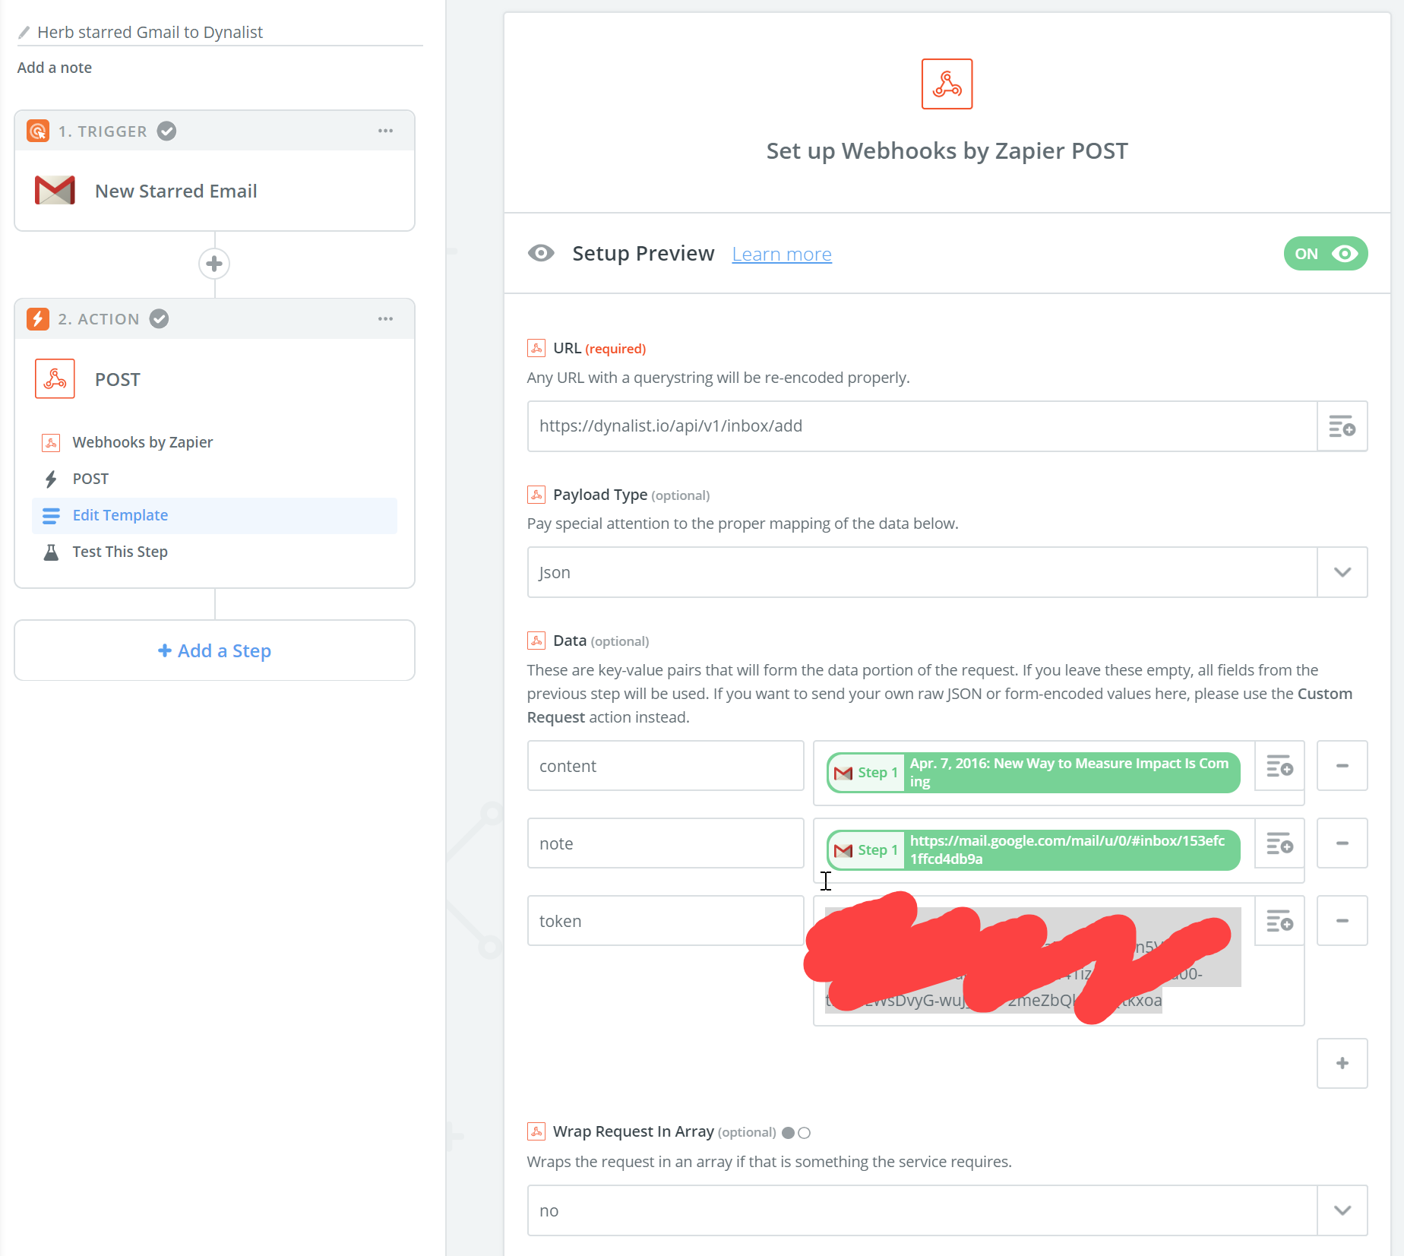The height and width of the screenshot is (1256, 1404).
Task: Open the Wrap Request In Array dropdown showing no
Action: (x=947, y=1210)
